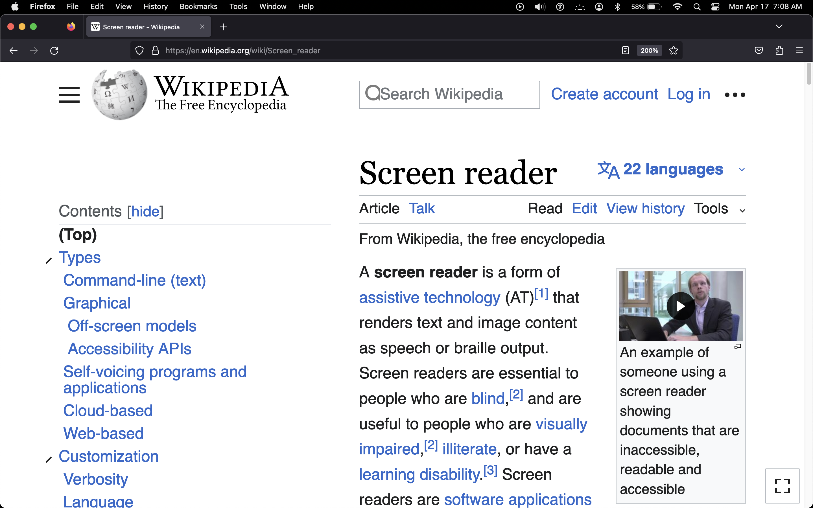Open macOS Spotlight search icon
Viewport: 813px width, 508px height.
[x=697, y=7]
